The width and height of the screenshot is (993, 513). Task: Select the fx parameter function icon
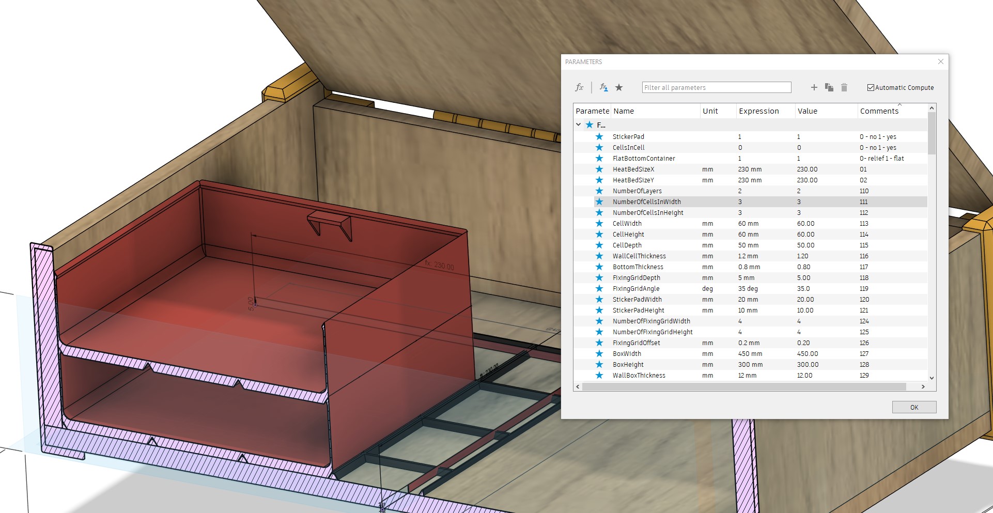[580, 87]
